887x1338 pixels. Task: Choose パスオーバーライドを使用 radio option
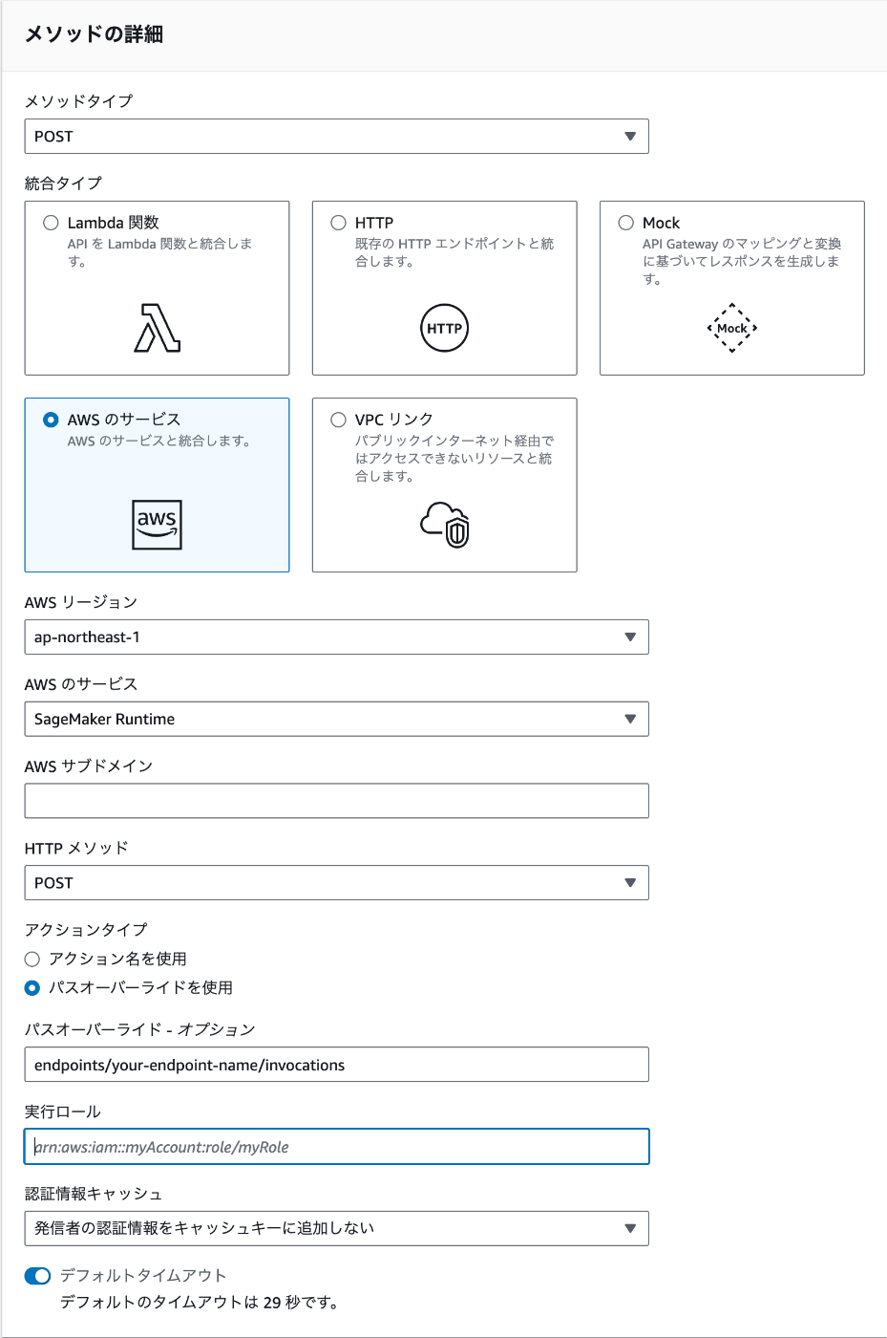[x=32, y=987]
